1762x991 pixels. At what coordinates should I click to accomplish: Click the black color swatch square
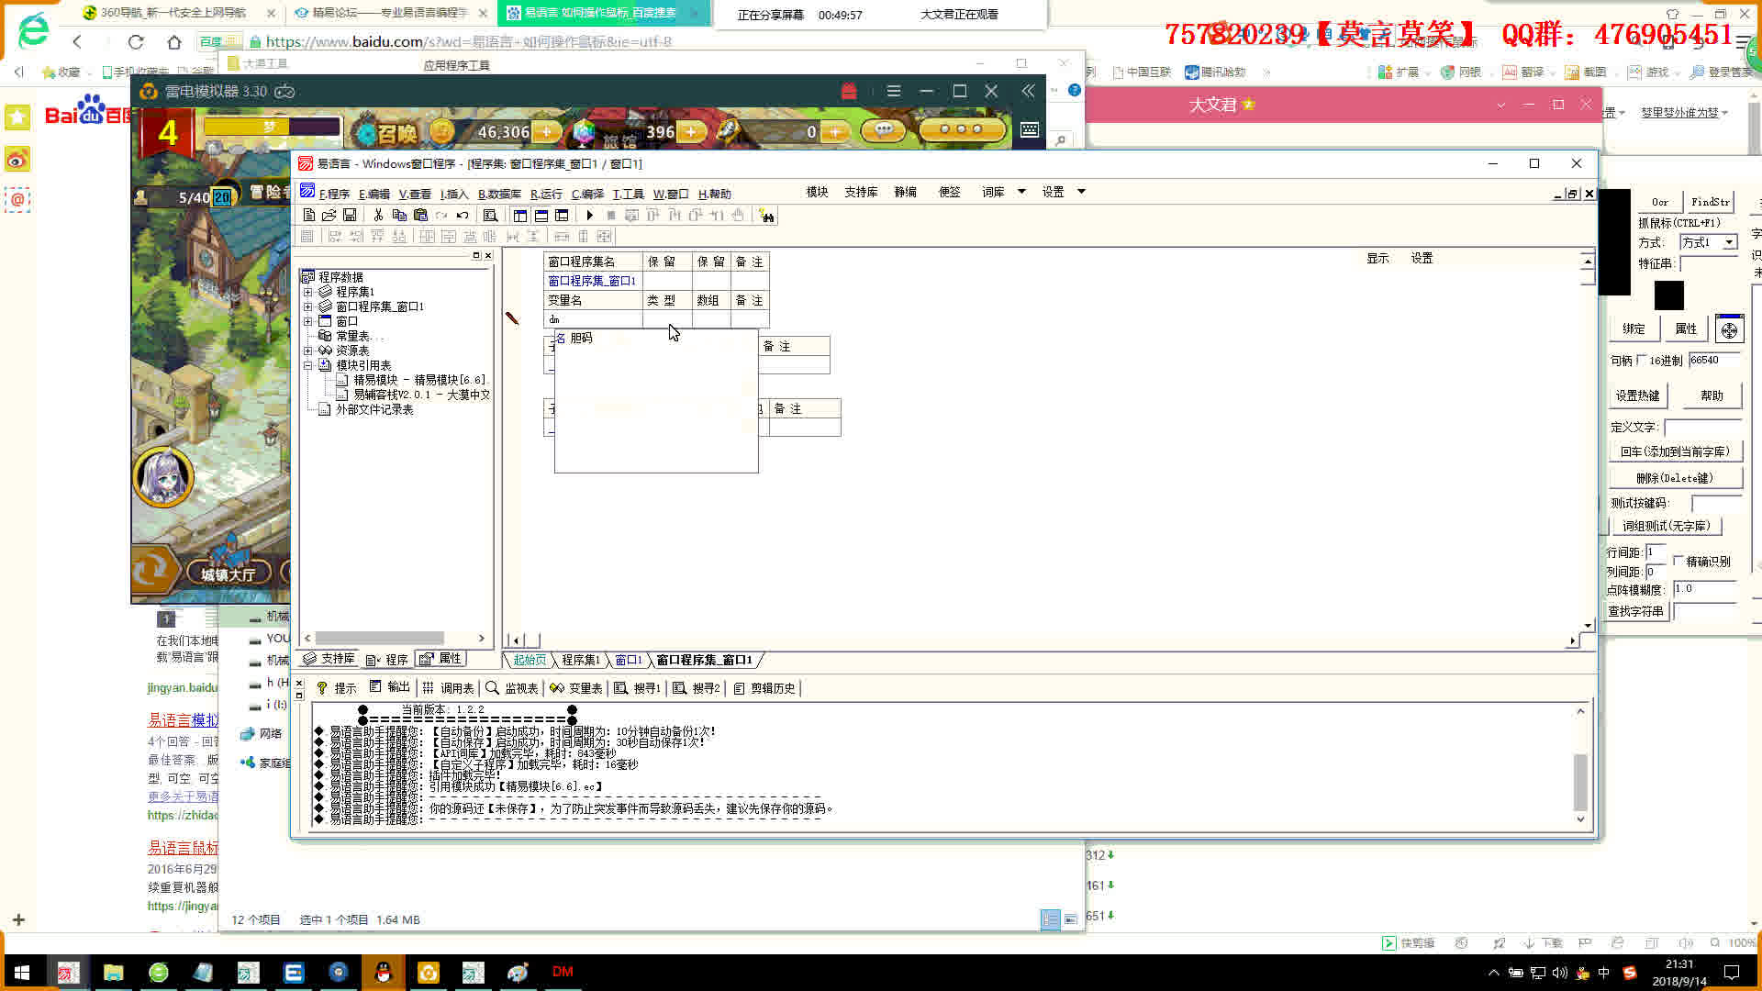(x=1668, y=295)
